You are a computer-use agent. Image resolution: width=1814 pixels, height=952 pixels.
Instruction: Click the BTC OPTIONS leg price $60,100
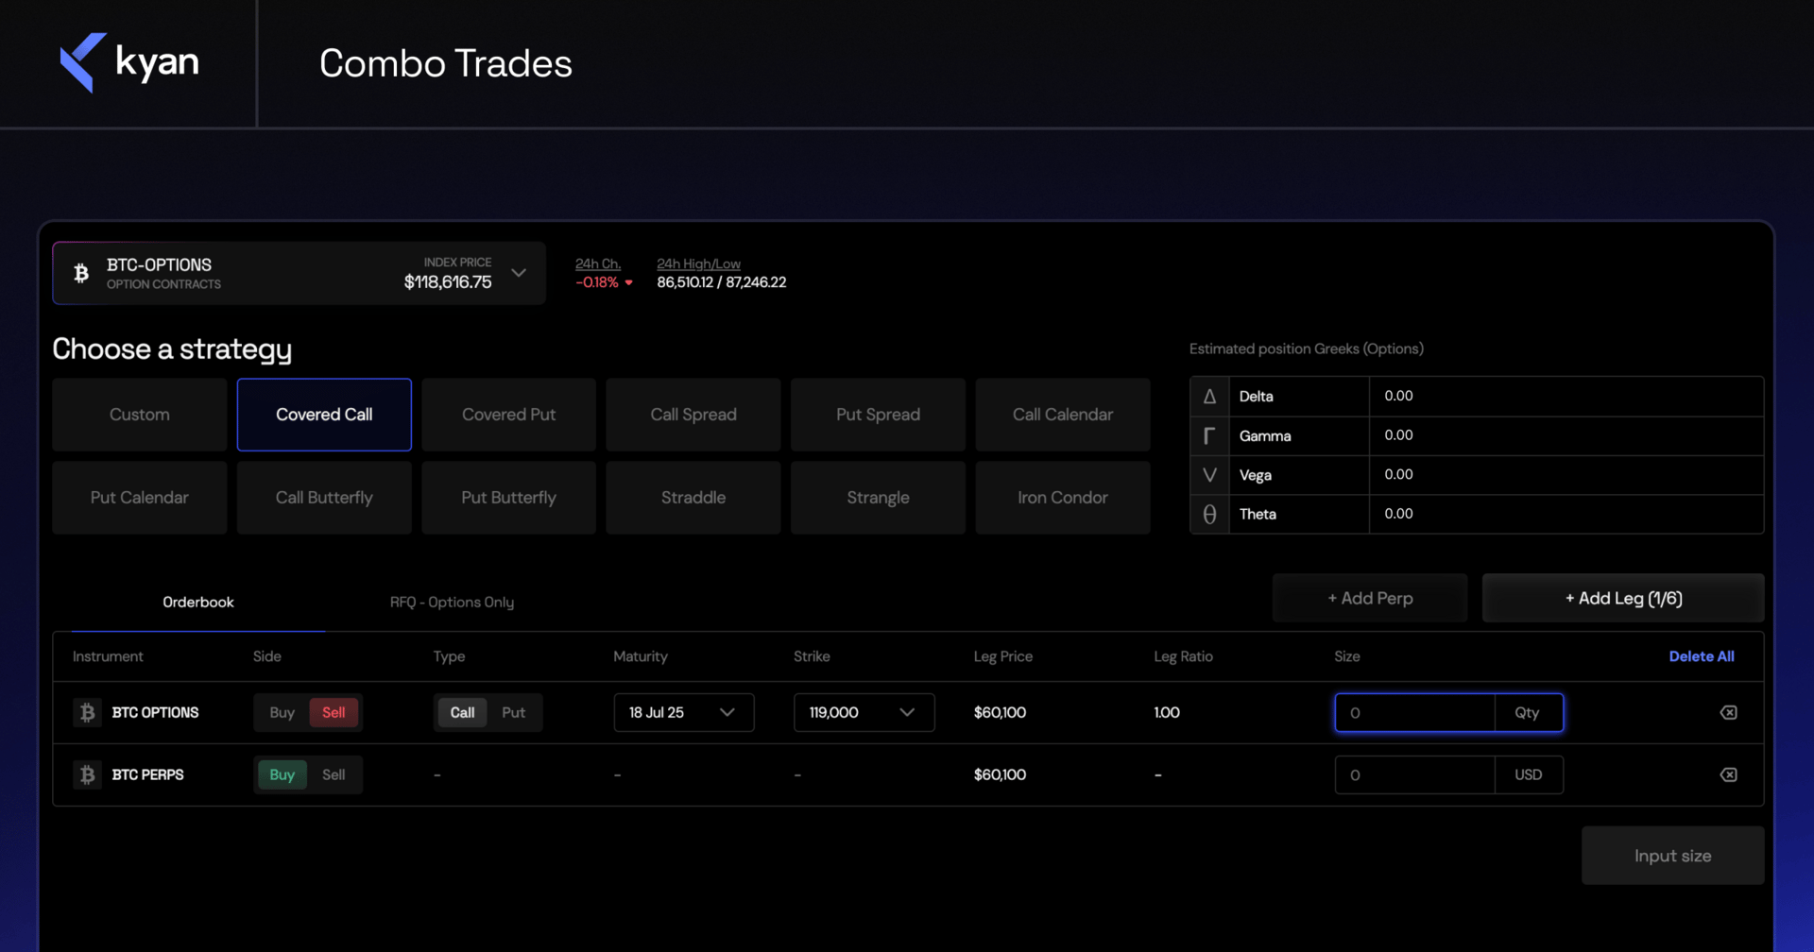[x=1000, y=712]
